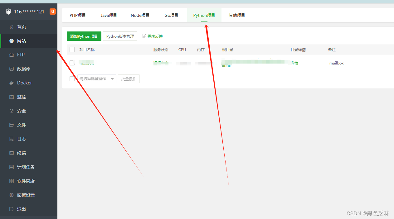Switch to the PHP项目 tab

[x=78, y=15]
